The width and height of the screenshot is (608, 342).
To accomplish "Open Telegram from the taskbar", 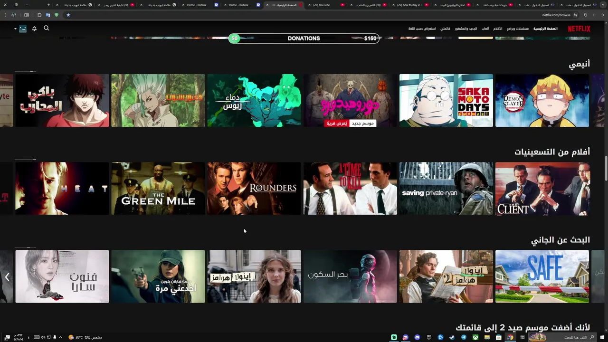I will tap(464, 337).
